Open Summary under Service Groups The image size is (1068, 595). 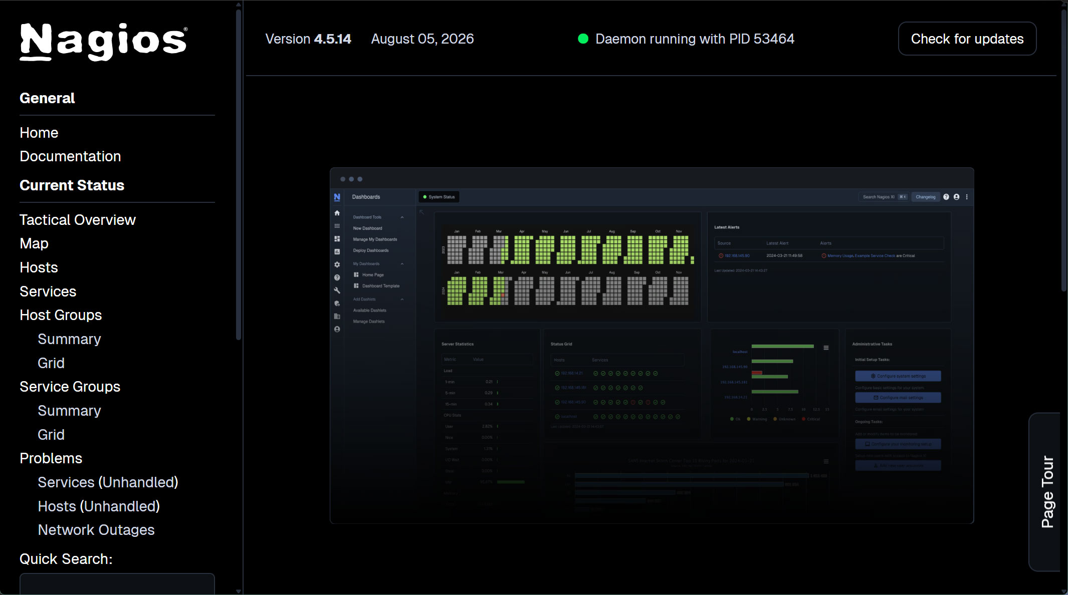click(69, 411)
